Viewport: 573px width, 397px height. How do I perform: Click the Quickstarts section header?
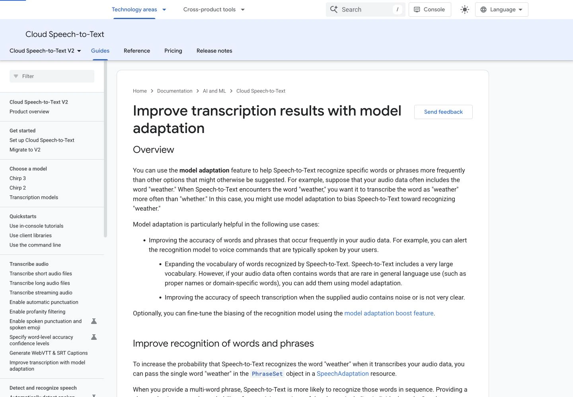(23, 216)
